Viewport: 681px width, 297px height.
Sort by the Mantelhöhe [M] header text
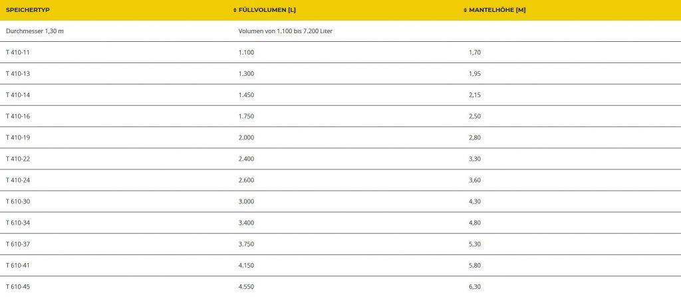497,10
